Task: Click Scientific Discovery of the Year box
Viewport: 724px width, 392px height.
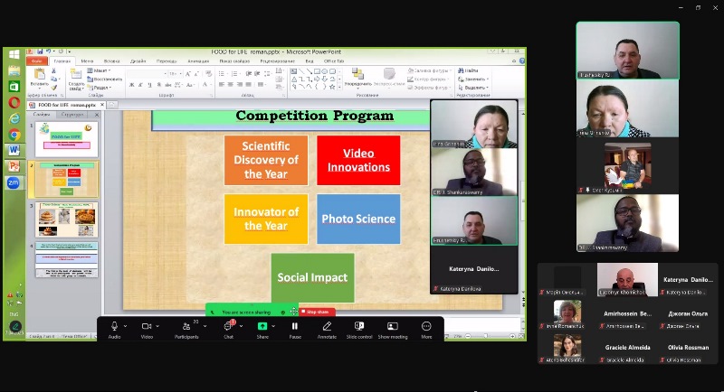Action: click(x=266, y=160)
